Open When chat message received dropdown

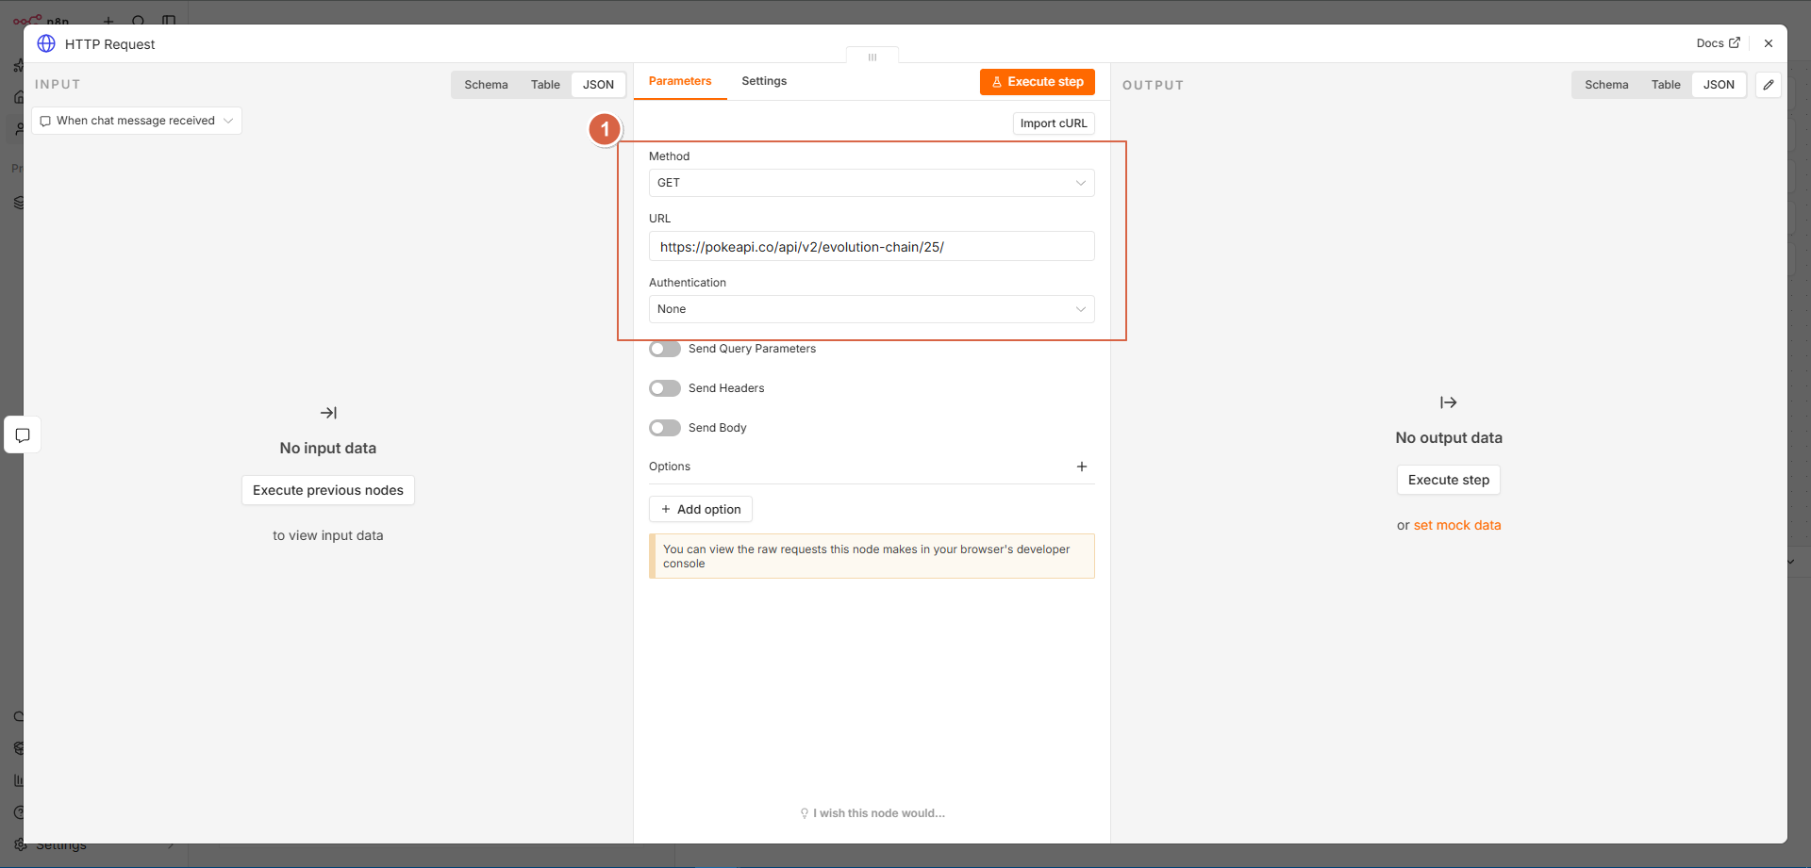tap(137, 121)
